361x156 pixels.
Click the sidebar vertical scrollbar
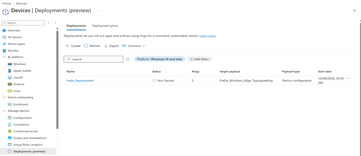point(57,79)
